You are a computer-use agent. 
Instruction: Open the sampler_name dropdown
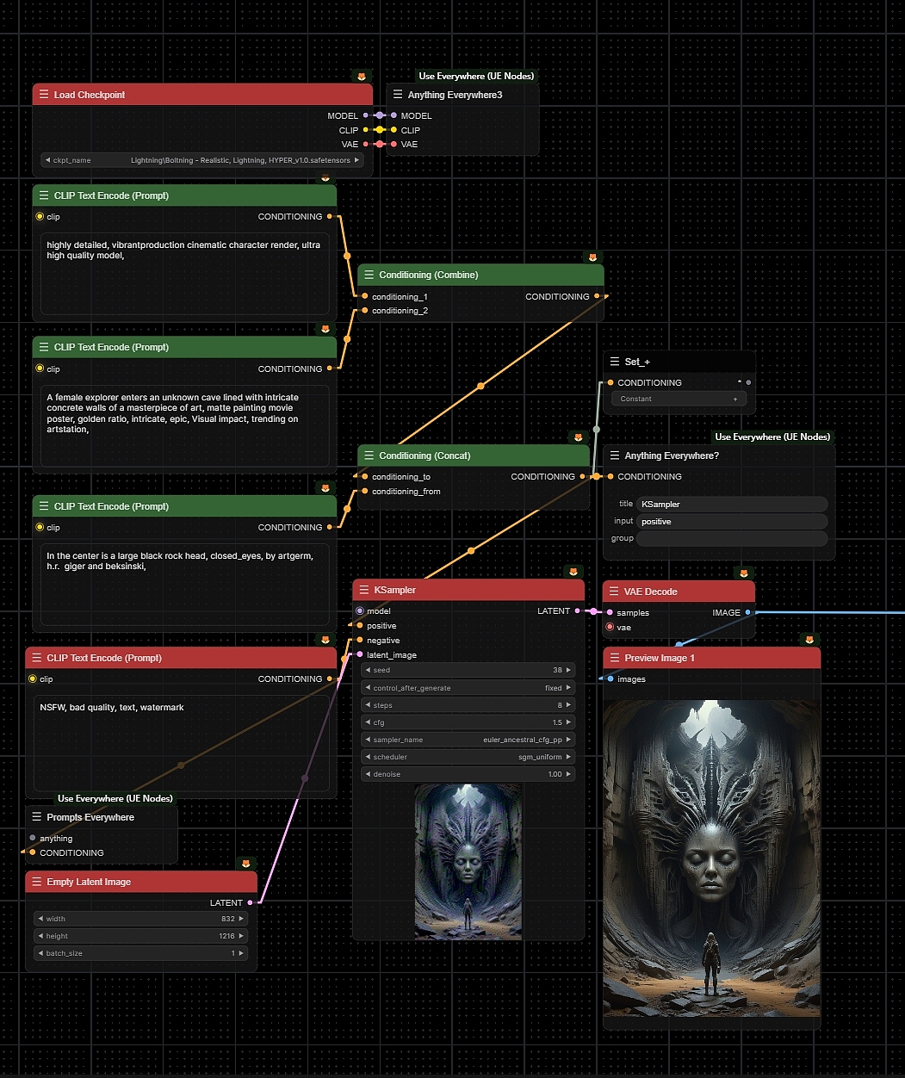click(x=468, y=740)
